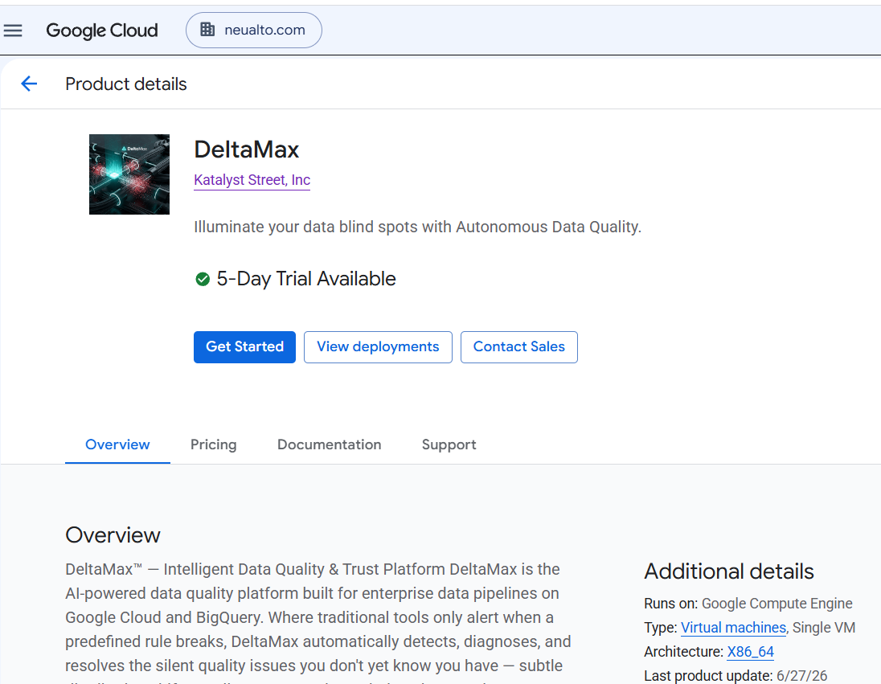This screenshot has height=684, width=881.
Task: Click the Overview section heading
Action: click(113, 535)
